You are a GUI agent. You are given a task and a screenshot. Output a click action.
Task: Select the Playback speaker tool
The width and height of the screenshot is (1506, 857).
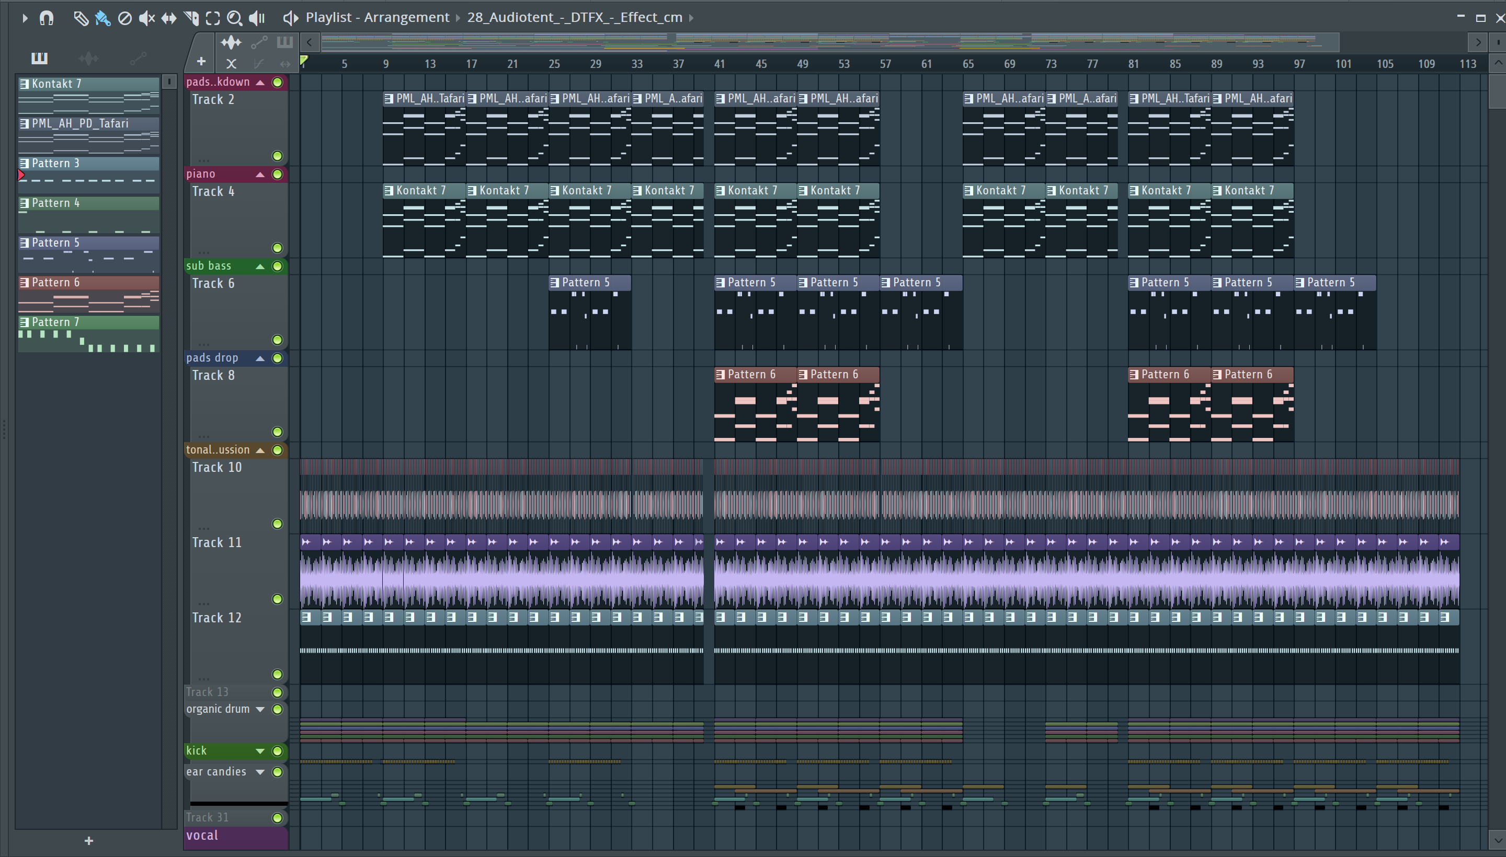point(257,18)
